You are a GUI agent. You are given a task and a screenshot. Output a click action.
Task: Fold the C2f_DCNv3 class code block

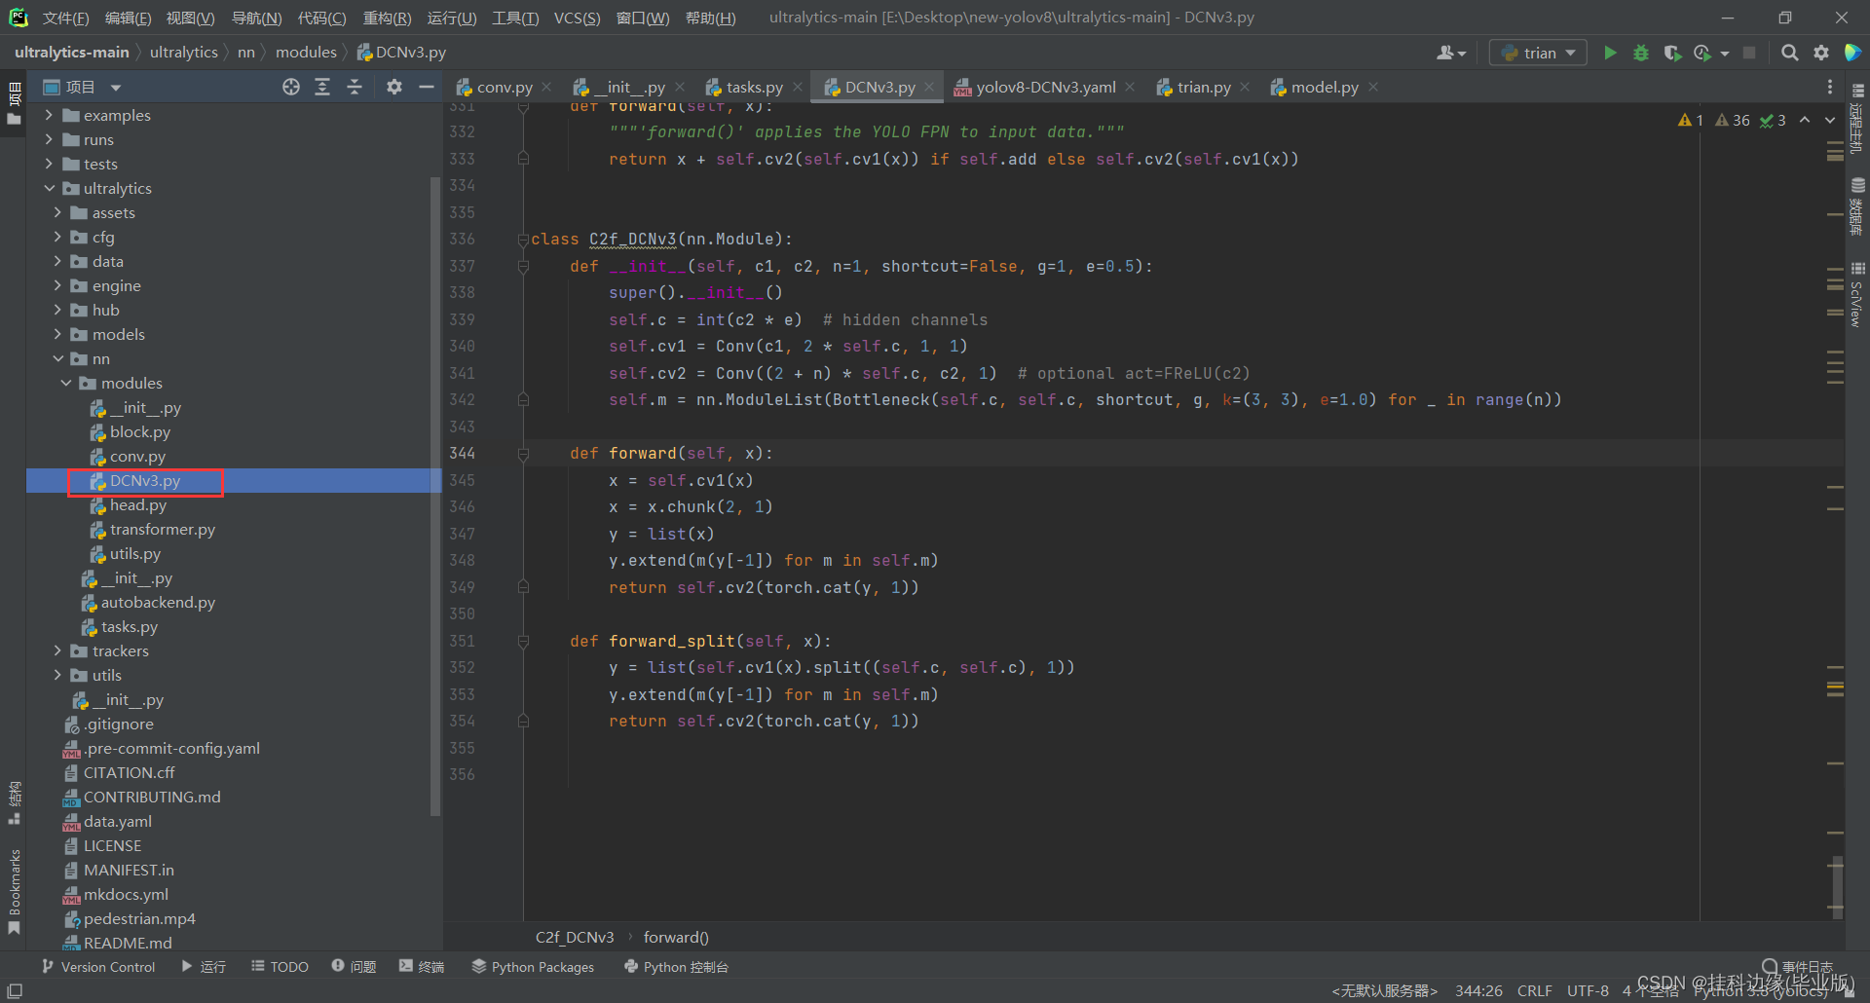coord(523,240)
